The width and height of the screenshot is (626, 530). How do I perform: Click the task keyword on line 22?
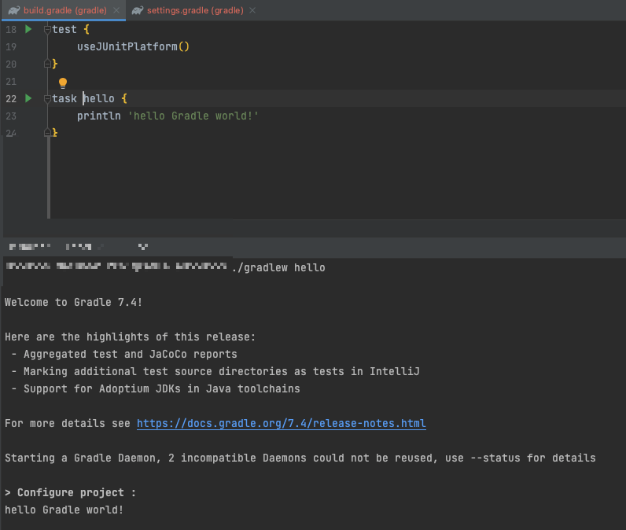[x=64, y=98]
